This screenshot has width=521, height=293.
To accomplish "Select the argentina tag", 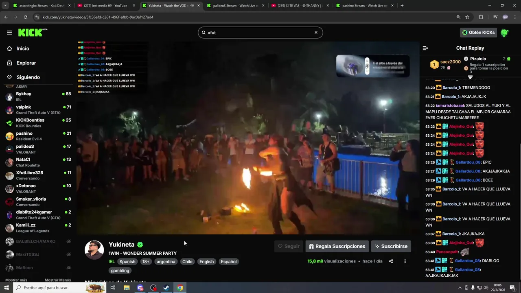I will tap(166, 262).
